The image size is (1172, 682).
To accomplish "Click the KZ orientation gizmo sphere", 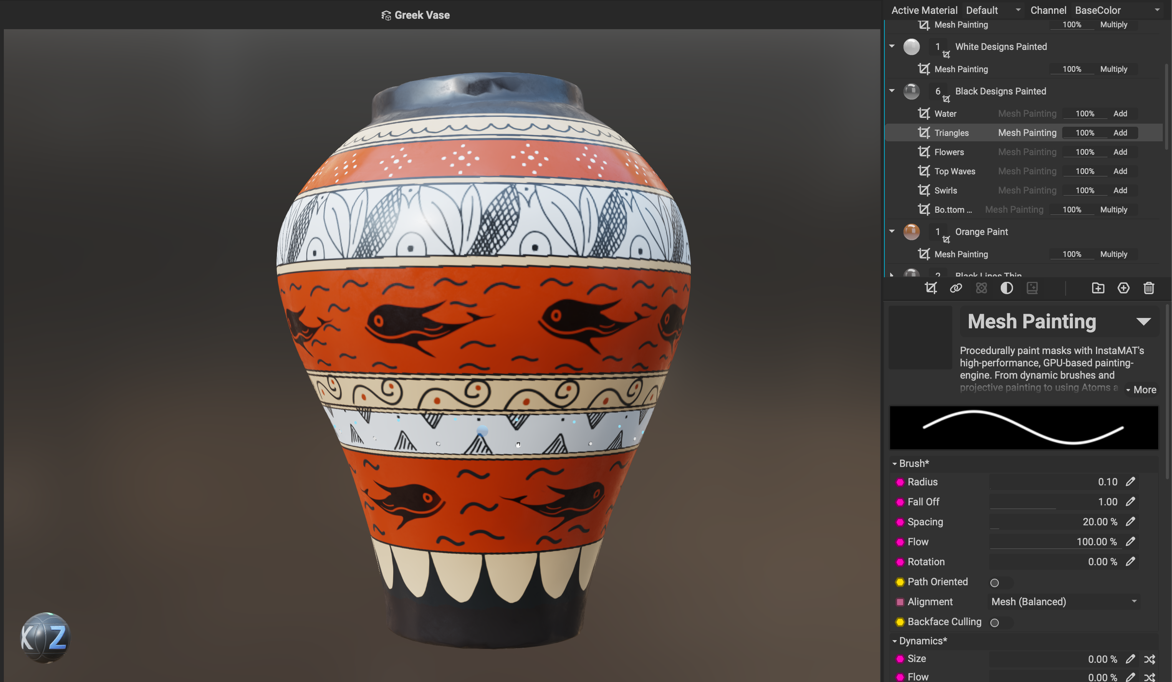I will pyautogui.click(x=45, y=637).
